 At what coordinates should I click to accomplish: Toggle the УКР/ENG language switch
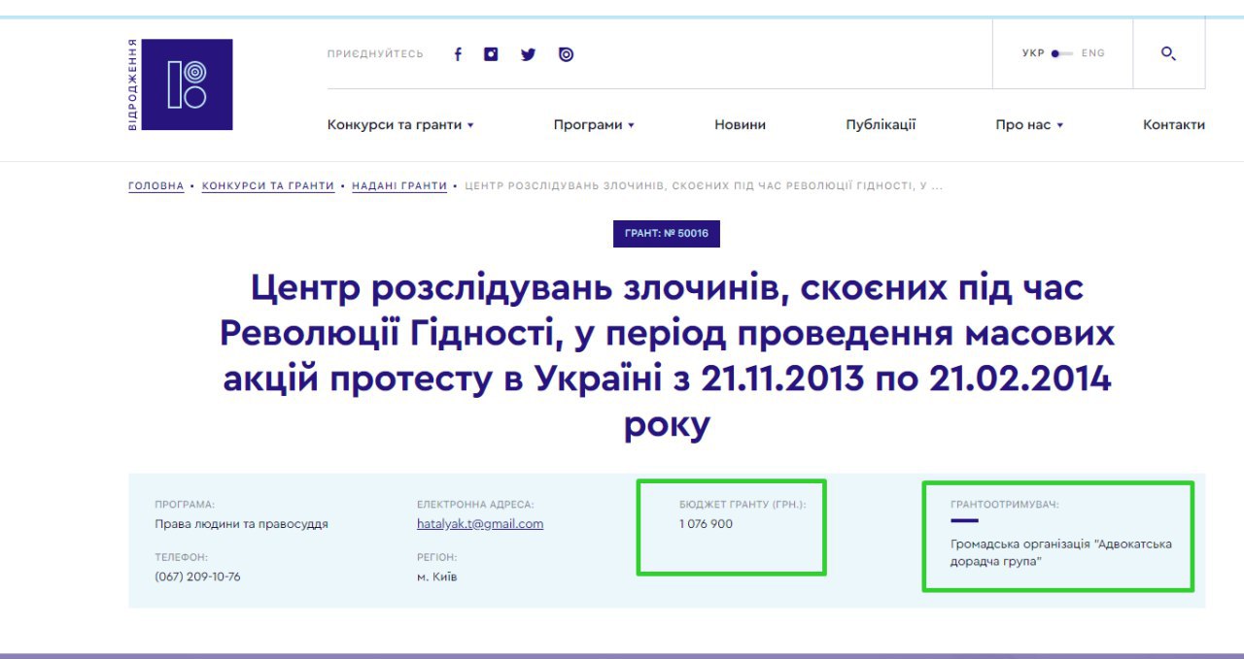pos(1063,53)
